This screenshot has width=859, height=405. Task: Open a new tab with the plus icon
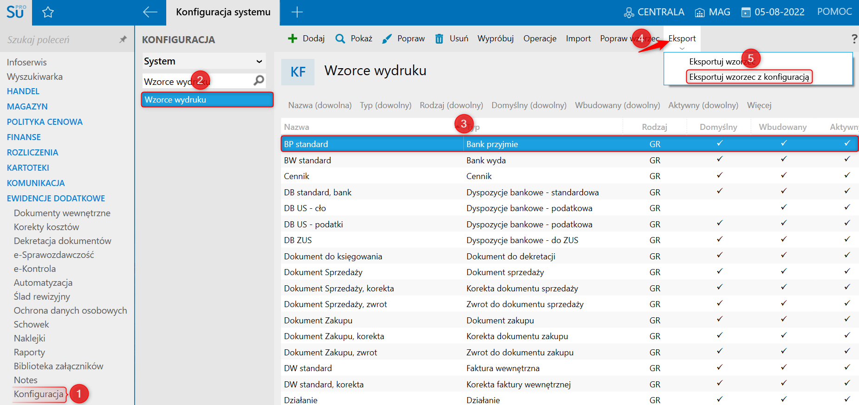coord(297,13)
